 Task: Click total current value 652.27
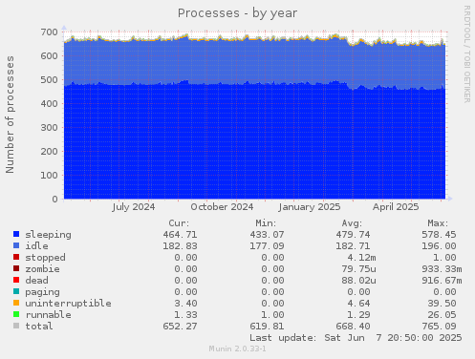[x=180, y=327]
